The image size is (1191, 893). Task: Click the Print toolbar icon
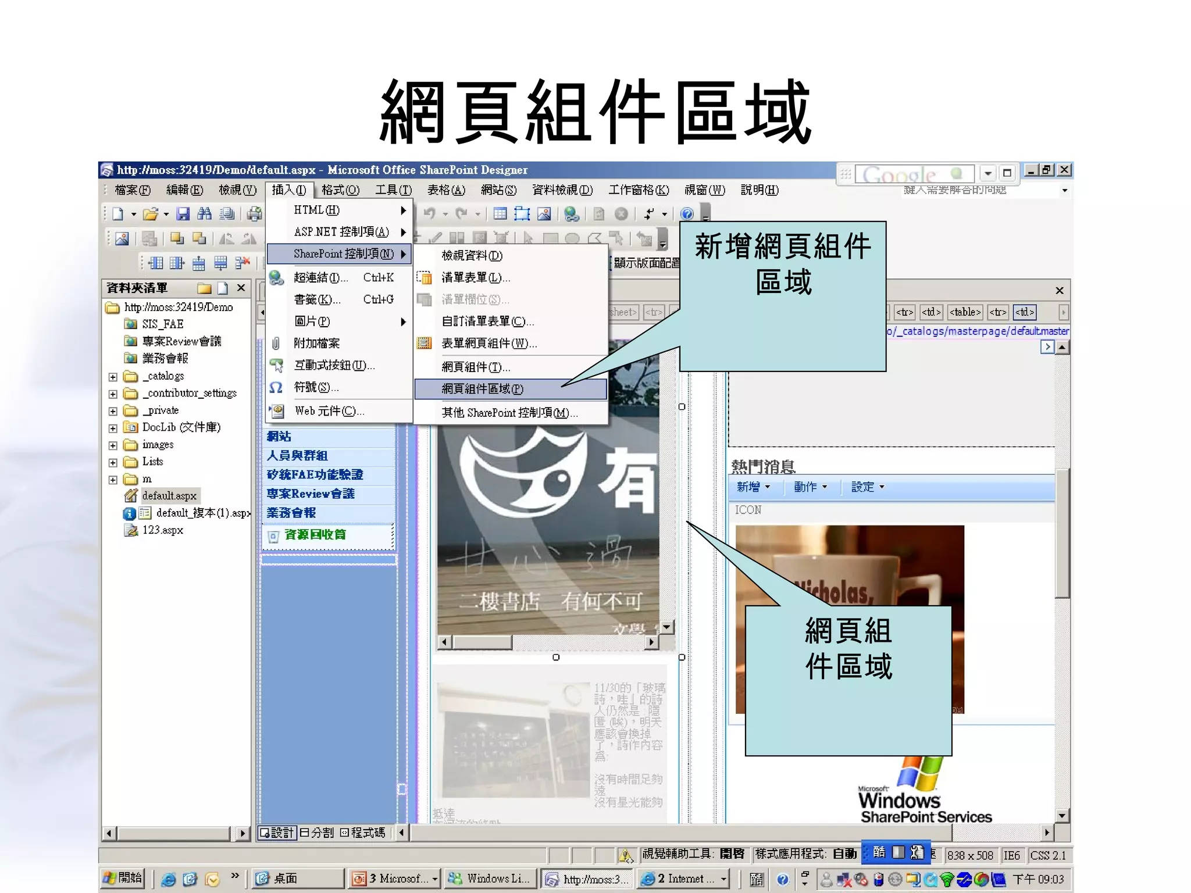254,214
